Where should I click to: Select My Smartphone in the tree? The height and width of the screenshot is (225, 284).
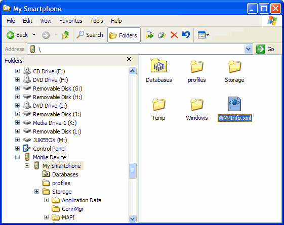pos(62,166)
